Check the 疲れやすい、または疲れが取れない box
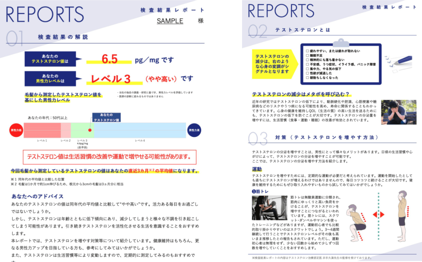Screen dimensions: 422x262 pyautogui.click(x=307, y=51)
